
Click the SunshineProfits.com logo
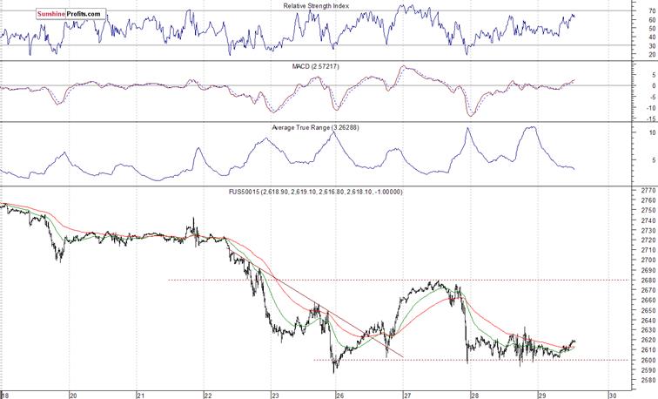click(x=70, y=14)
